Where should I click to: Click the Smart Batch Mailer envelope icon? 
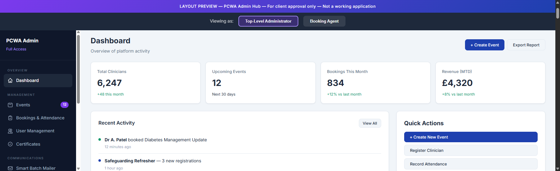pyautogui.click(x=10, y=168)
